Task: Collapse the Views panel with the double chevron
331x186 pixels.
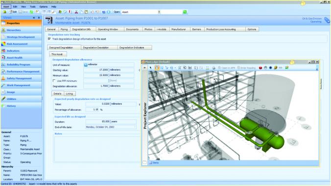Action: click(x=34, y=18)
